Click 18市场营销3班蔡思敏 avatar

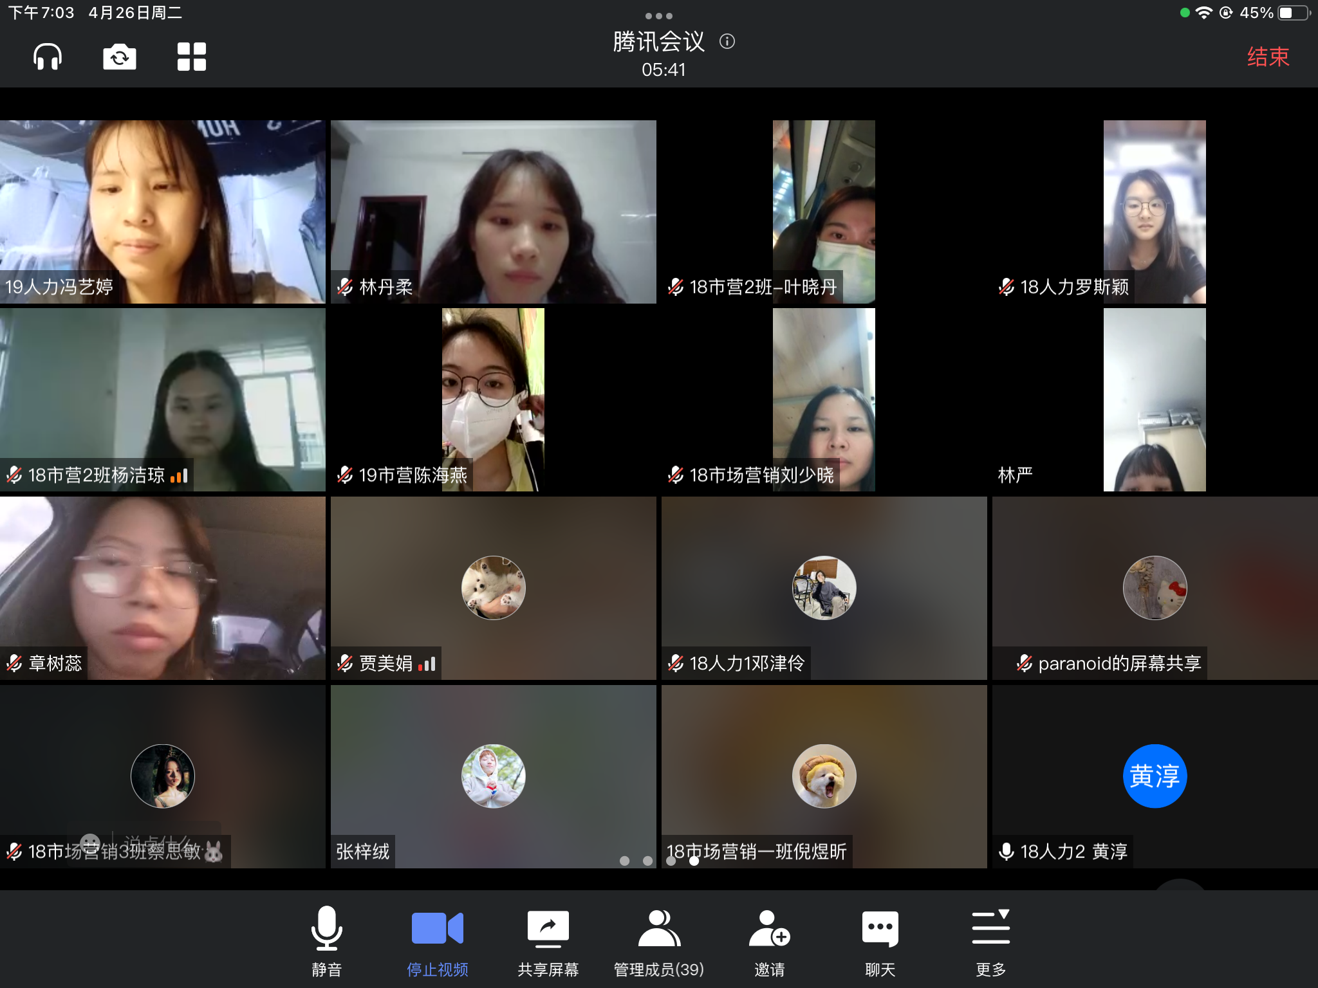click(x=163, y=776)
